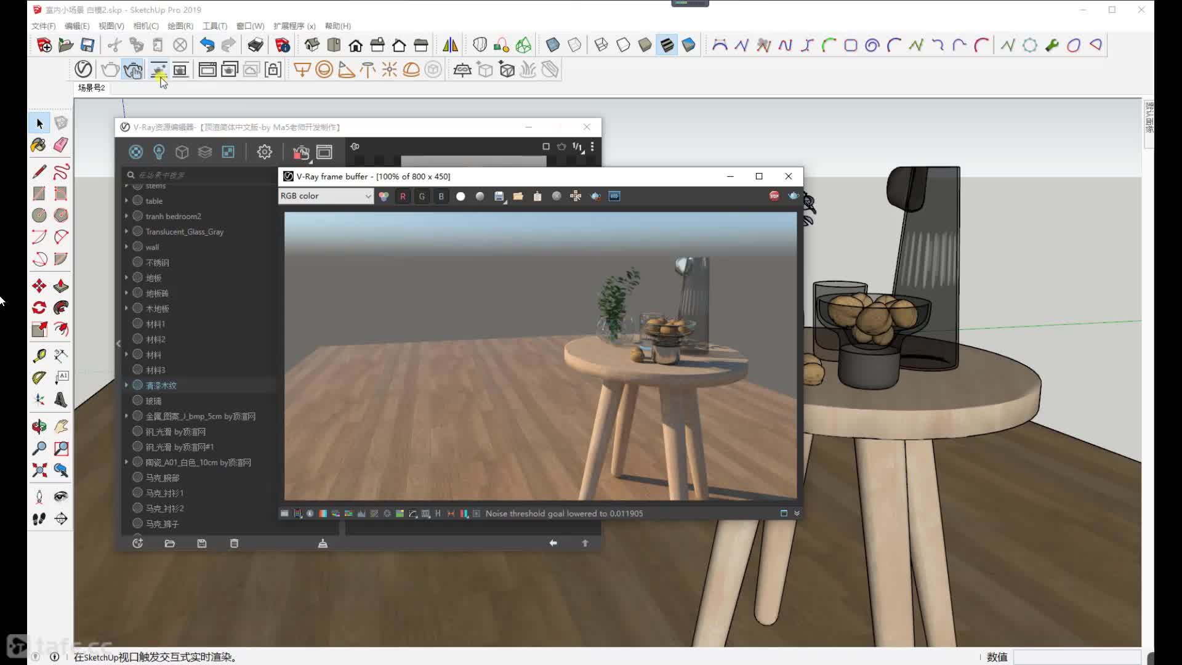Toggle the green G channel
Viewport: 1182px width, 665px height.
[x=422, y=196]
